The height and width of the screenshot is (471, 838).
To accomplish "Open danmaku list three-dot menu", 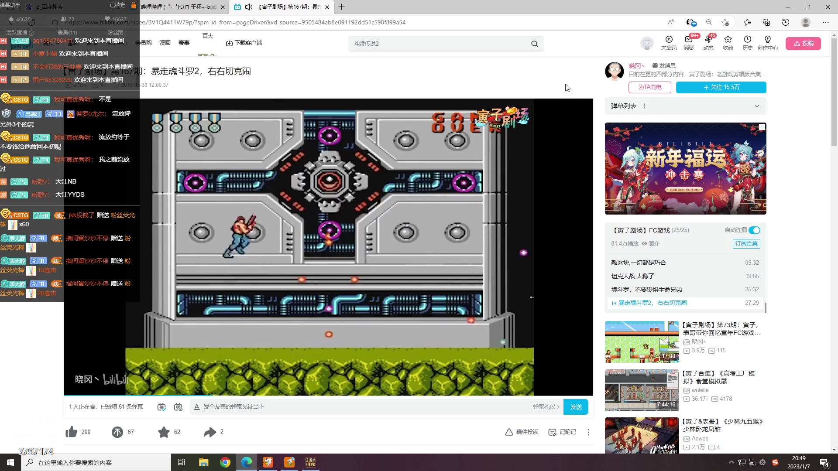I will pyautogui.click(x=644, y=106).
